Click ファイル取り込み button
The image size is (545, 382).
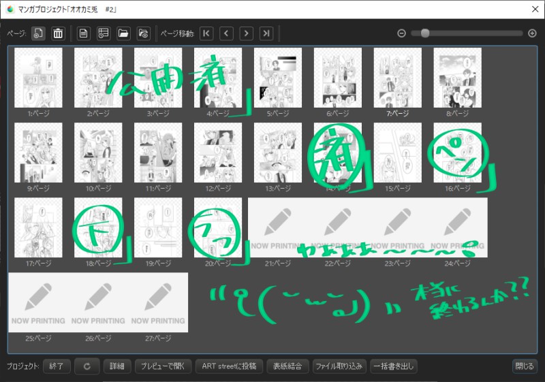click(339, 366)
